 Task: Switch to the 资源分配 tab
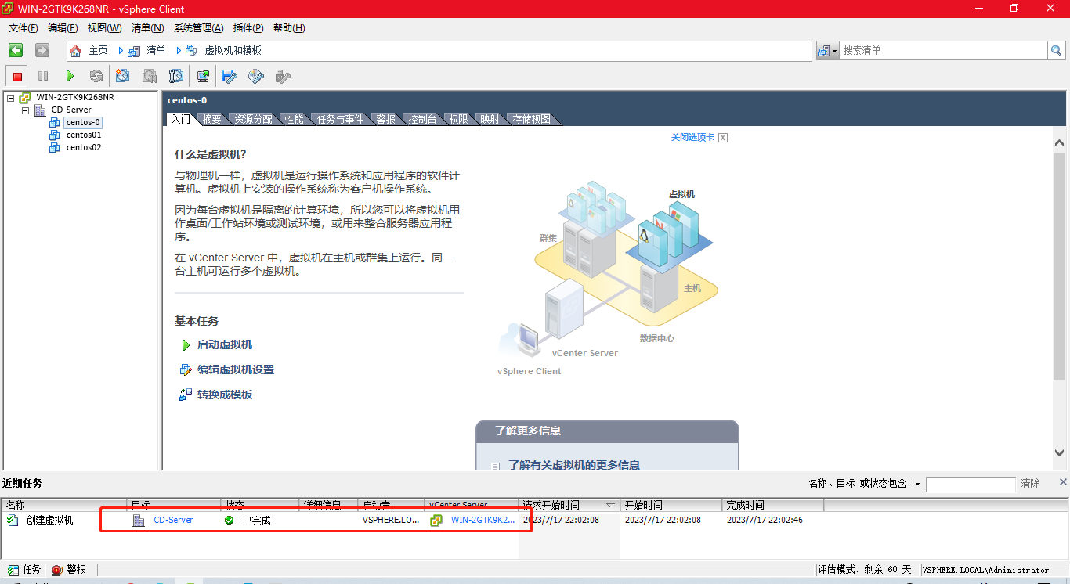coord(253,119)
